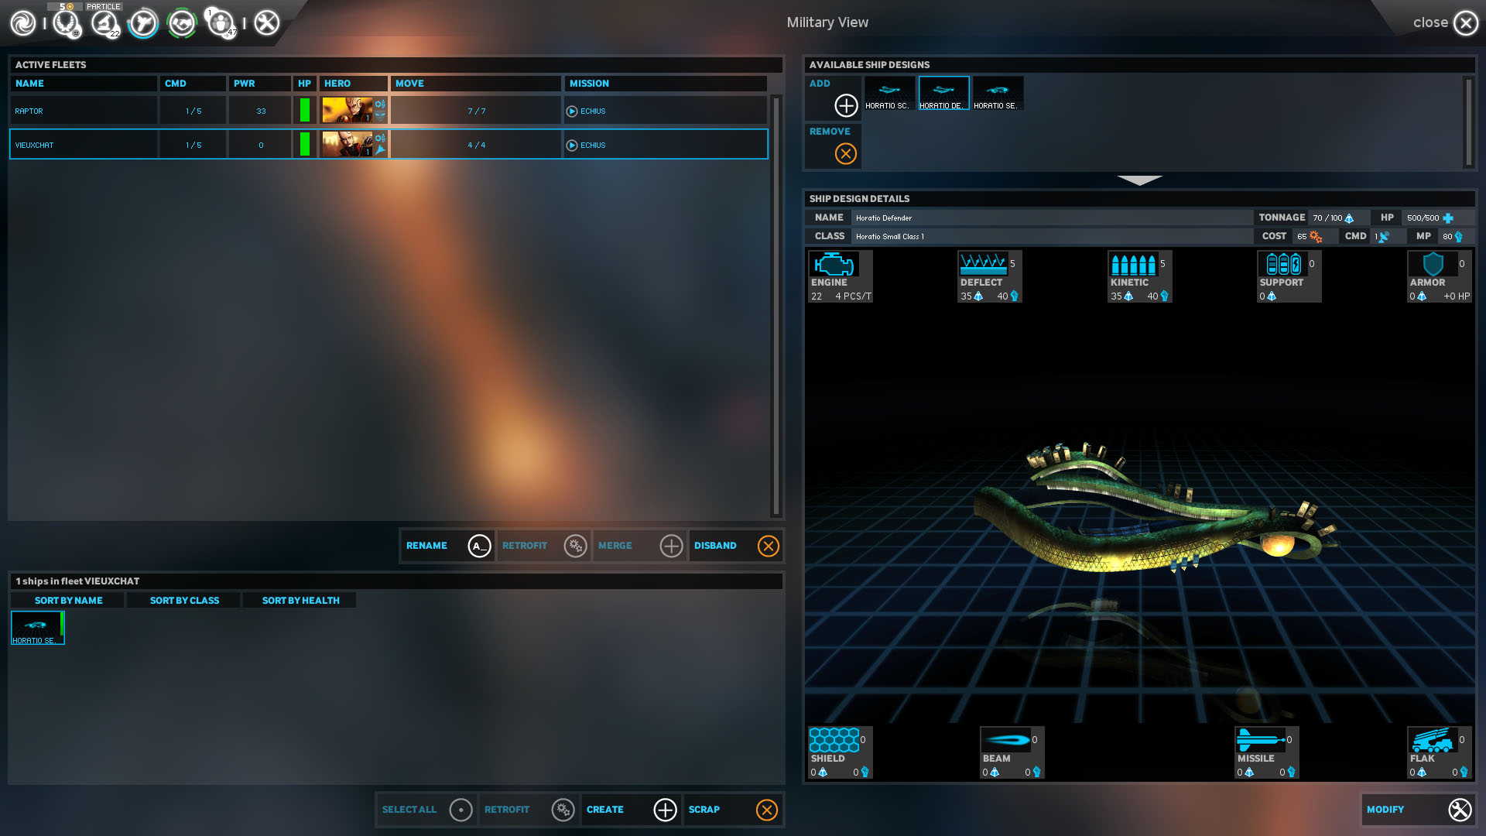Open the galaxy view icon
The width and height of the screenshot is (1486, 836).
pos(23,23)
